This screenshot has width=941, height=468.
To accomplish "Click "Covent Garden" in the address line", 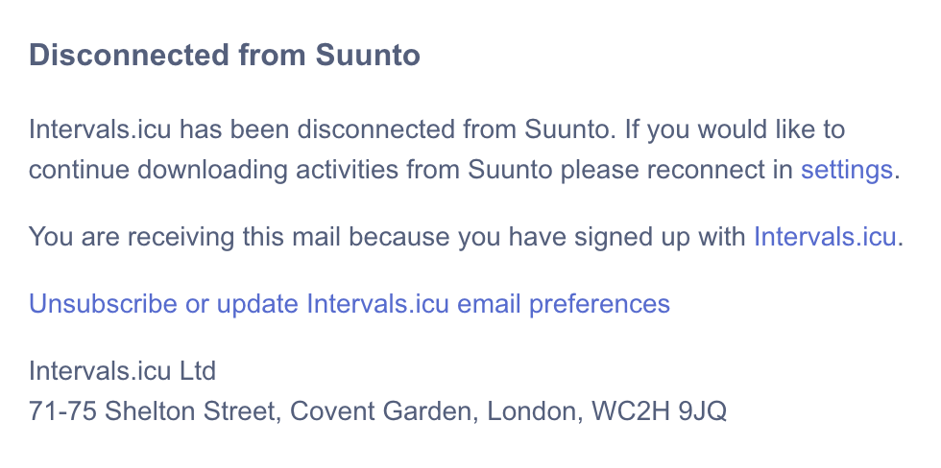I will [383, 411].
